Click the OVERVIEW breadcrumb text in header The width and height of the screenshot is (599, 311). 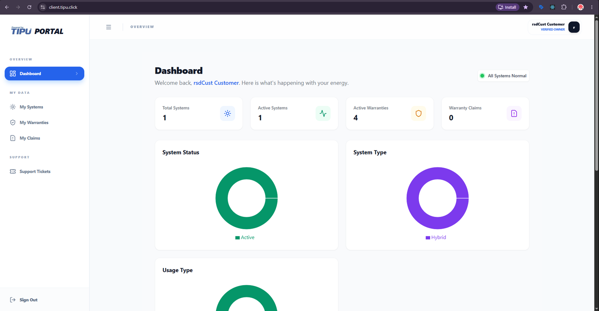(x=142, y=27)
